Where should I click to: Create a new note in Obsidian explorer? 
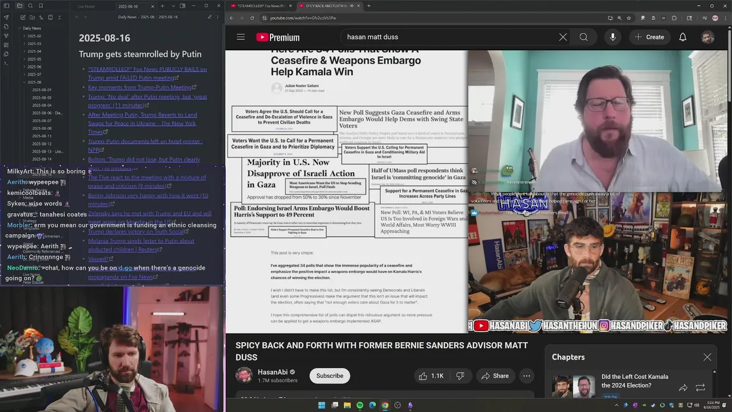[x=23, y=17]
